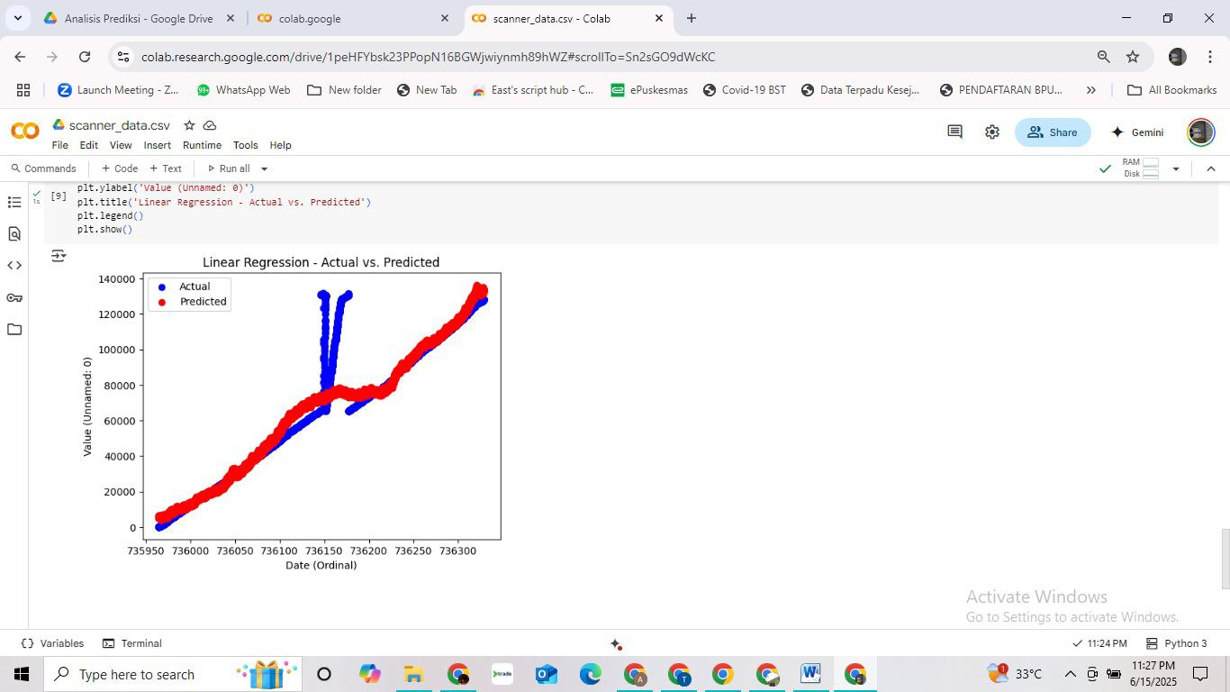Open Colab settings gear icon

click(991, 132)
